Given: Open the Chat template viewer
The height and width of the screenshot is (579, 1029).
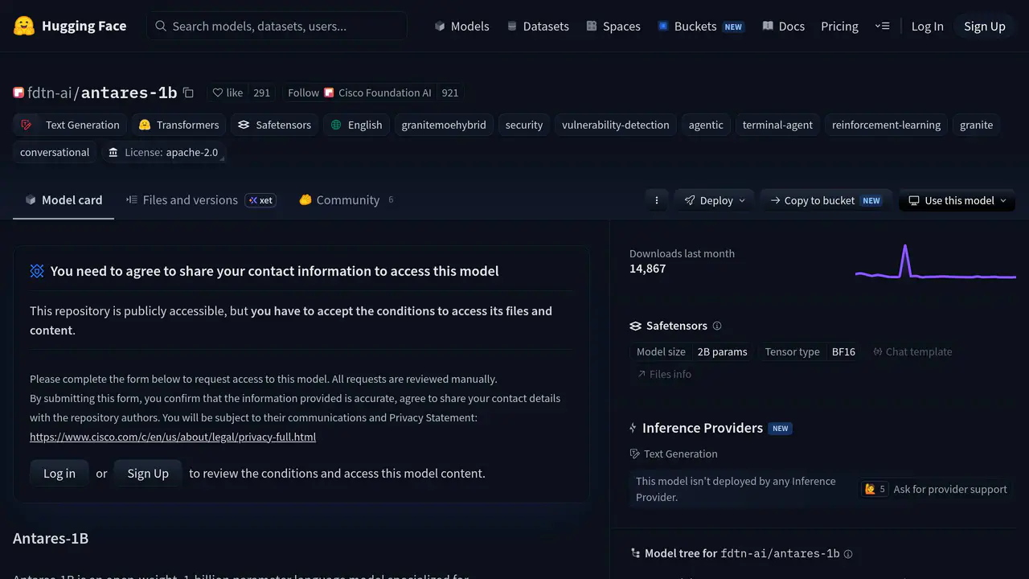Looking at the screenshot, I should [912, 351].
